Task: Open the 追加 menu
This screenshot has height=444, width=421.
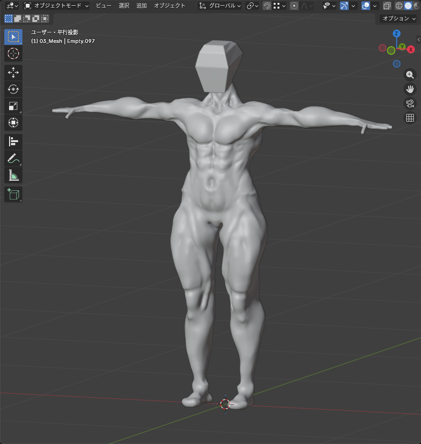Action: pyautogui.click(x=142, y=6)
